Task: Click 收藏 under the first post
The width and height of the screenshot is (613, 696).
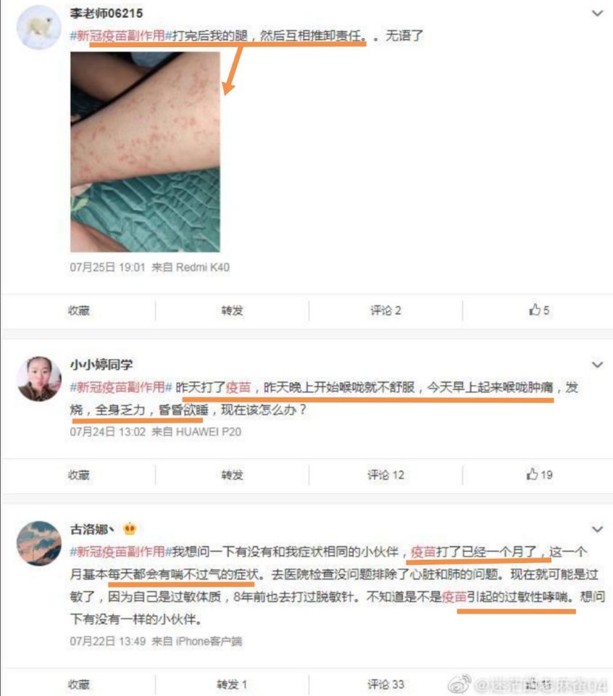Action: coord(79,310)
